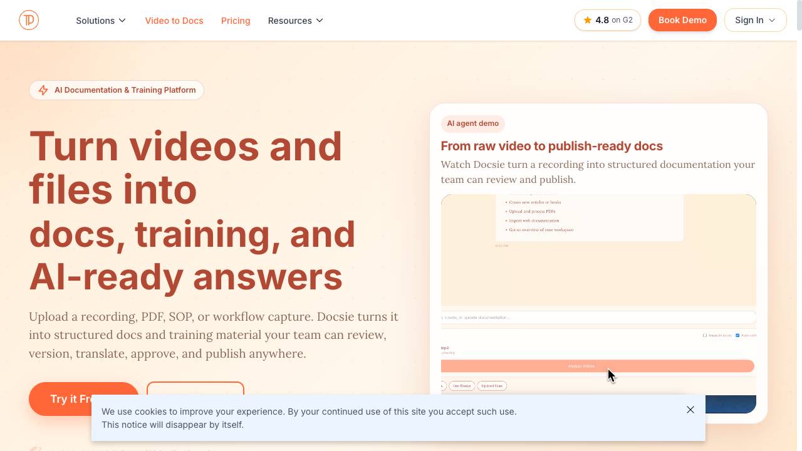This screenshot has width=802, height=451.
Task: Click the Book Demo button
Action: pos(682,20)
